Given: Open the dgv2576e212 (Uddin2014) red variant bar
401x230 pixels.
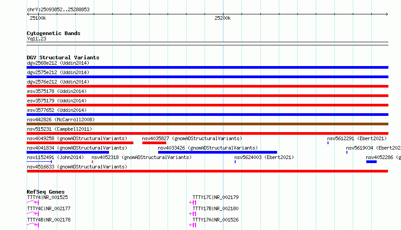Looking at the screenshot, I should (x=207, y=86).
